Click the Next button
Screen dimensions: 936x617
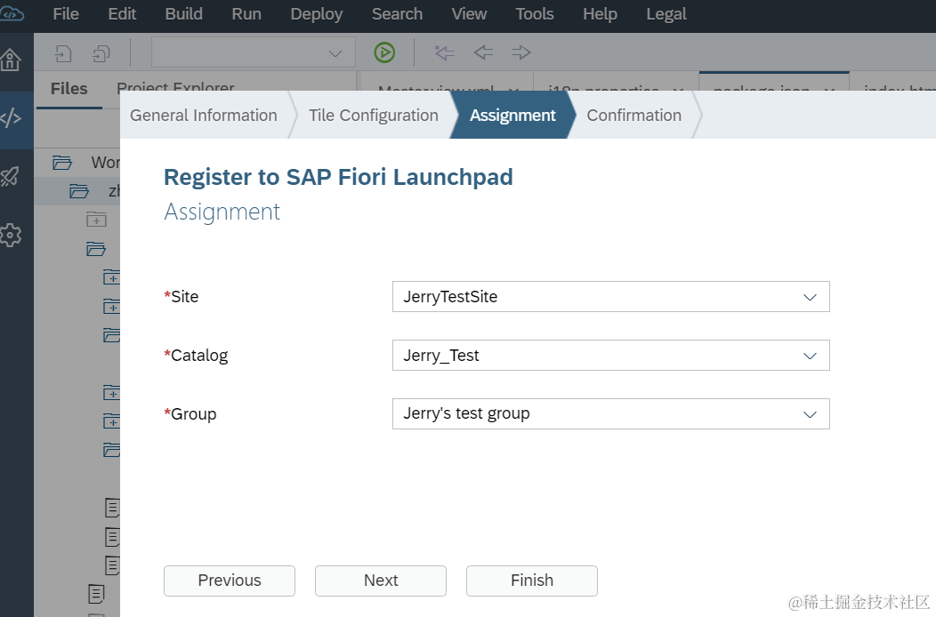(381, 581)
